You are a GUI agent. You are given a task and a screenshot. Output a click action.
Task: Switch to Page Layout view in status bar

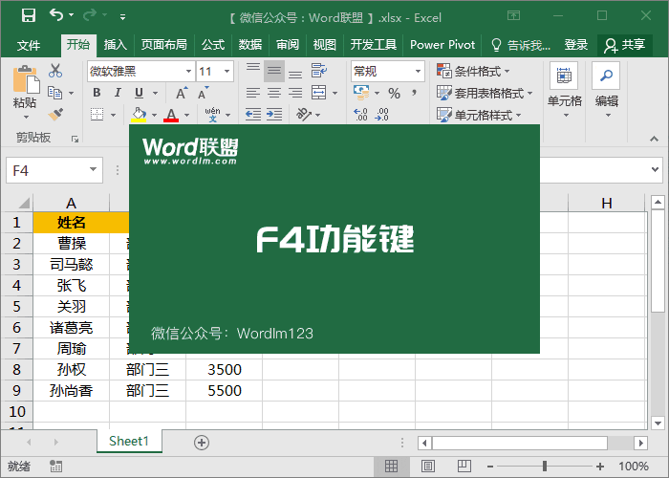tap(428, 467)
